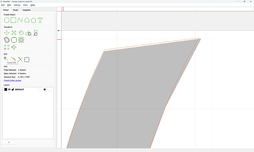Screen dimensions: 254x152
Task: Activate the Node Edit tool
Action: pyautogui.click(x=6, y=59)
